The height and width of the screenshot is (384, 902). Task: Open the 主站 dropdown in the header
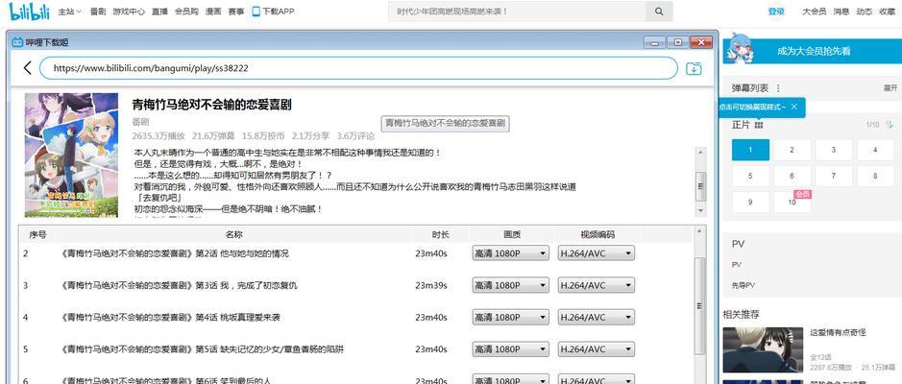tap(69, 11)
